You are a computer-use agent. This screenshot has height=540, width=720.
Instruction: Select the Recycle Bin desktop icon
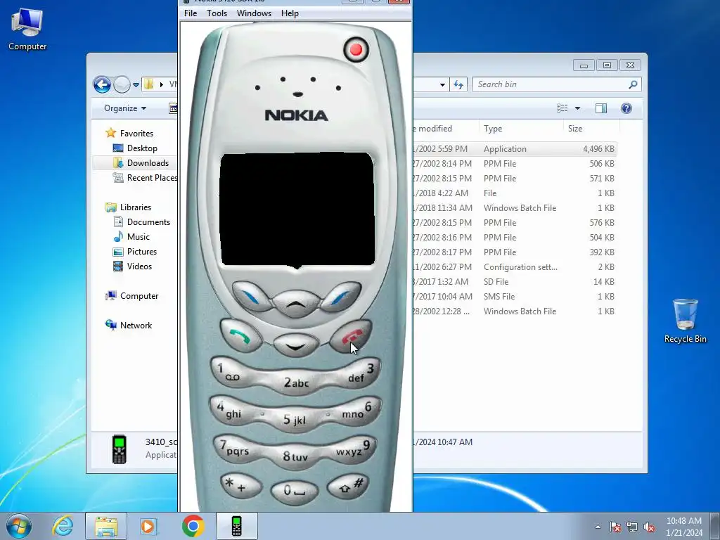685,321
